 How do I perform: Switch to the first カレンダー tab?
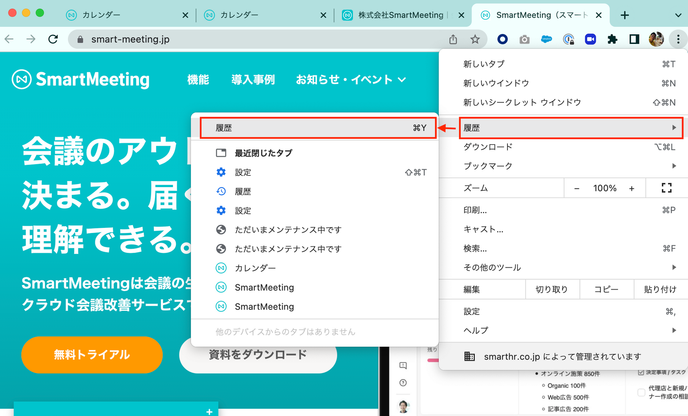coord(127,15)
